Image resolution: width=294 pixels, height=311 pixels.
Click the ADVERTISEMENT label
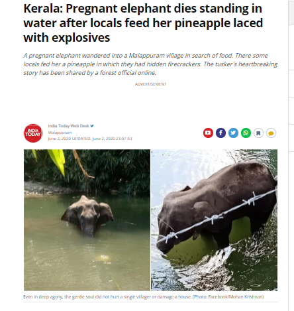(150, 84)
